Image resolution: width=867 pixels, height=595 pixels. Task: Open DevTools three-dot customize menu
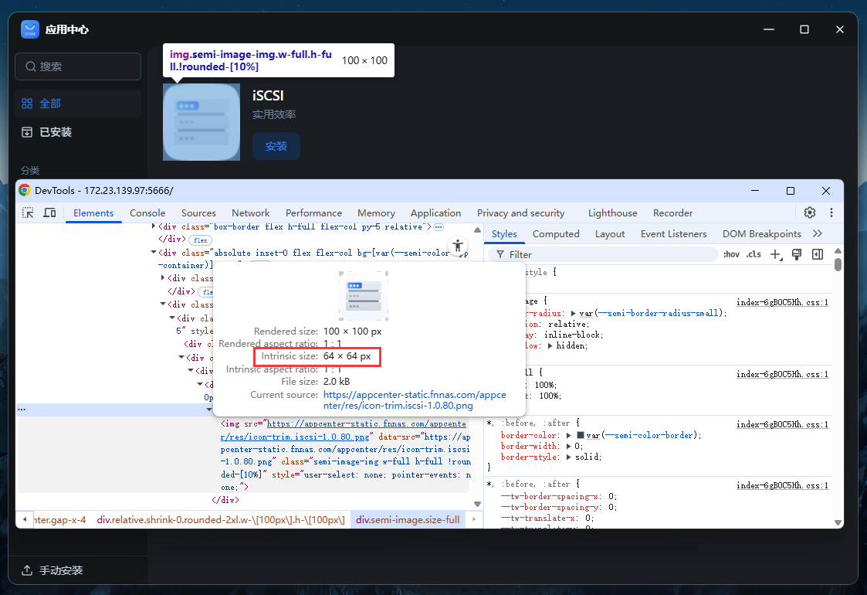831,212
